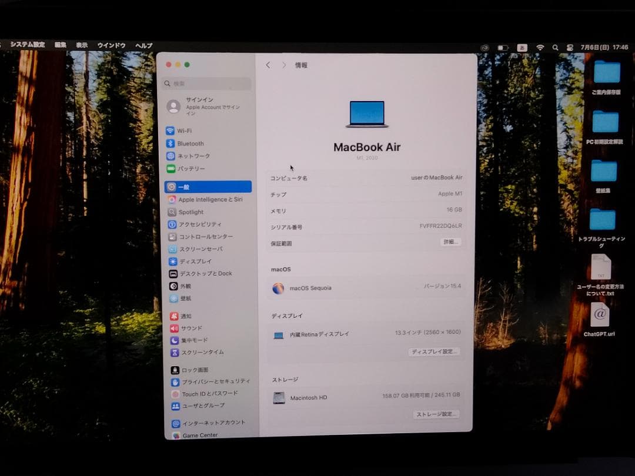The image size is (635, 476).
Task: Open プライバシーとセキュリティ settings
Action: 210,382
